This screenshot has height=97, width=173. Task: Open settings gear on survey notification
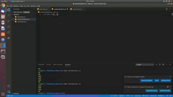pos(168,87)
